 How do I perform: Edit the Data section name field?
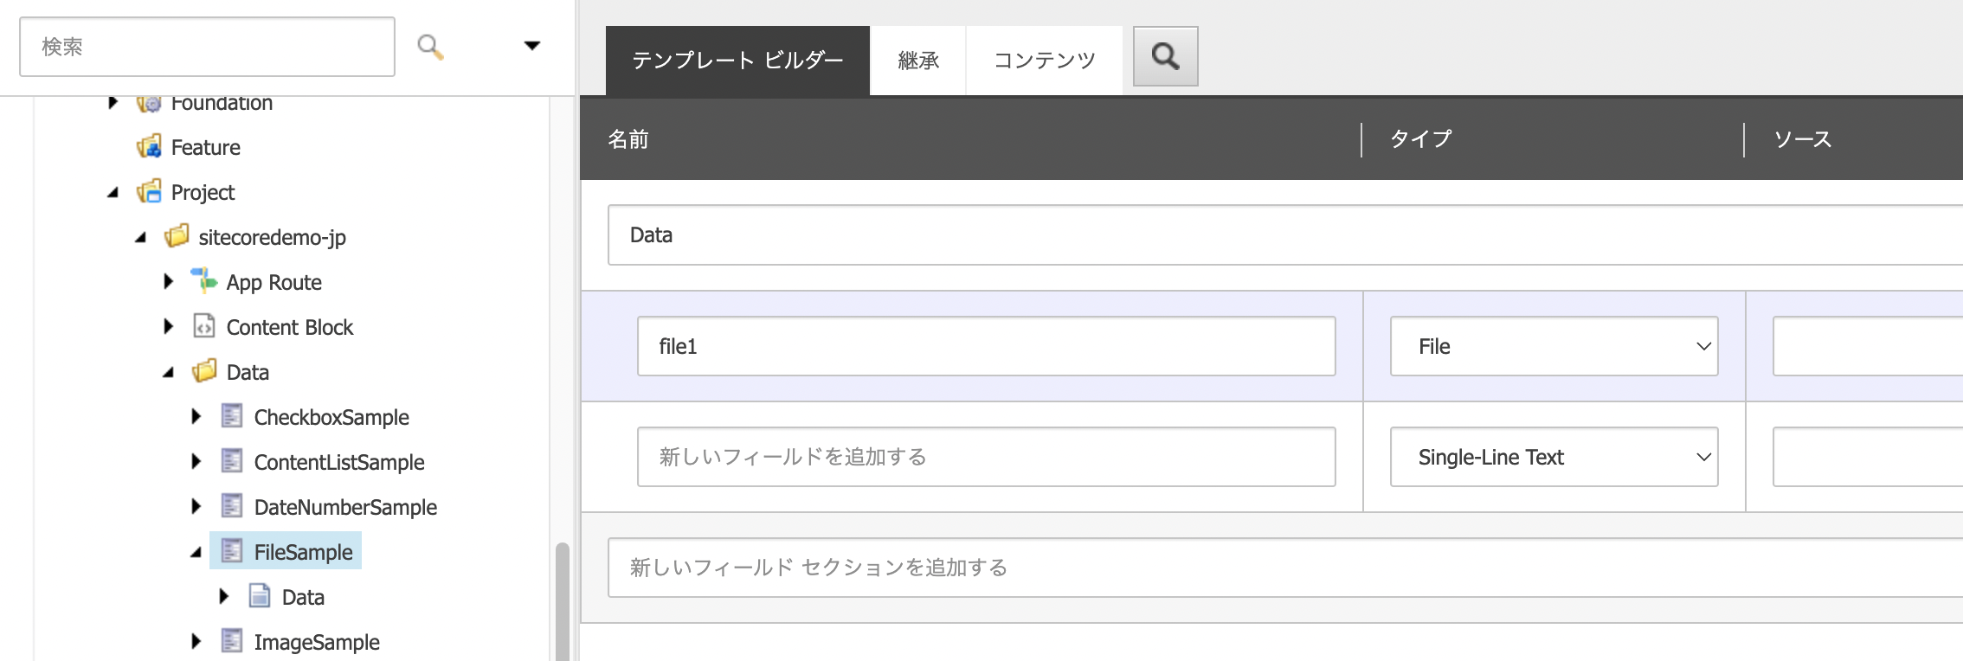pos(1285,235)
